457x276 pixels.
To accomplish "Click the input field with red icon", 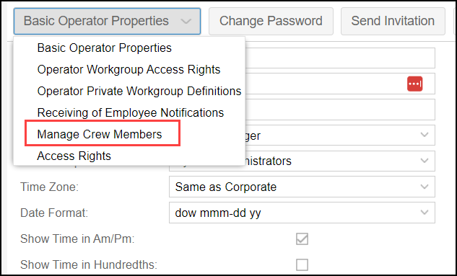I will pyautogui.click(x=340, y=84).
